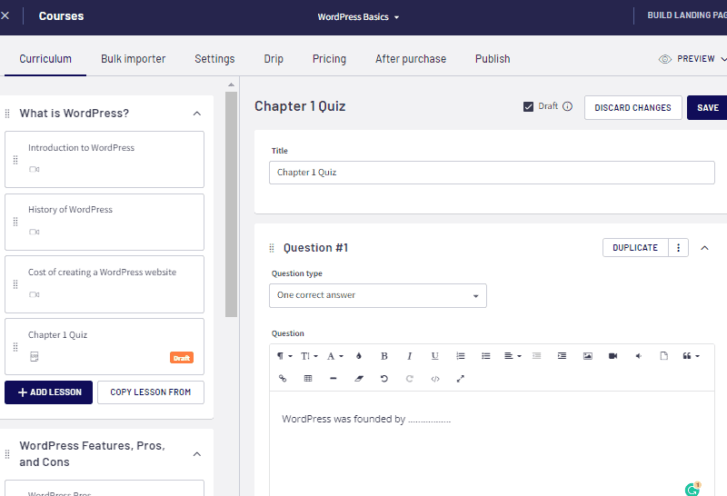Screen dimensions: 727x496
Task: Open the Drip tab
Action: point(274,59)
